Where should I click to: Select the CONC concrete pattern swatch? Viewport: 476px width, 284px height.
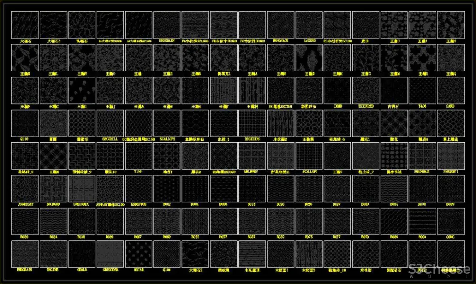[451, 222]
